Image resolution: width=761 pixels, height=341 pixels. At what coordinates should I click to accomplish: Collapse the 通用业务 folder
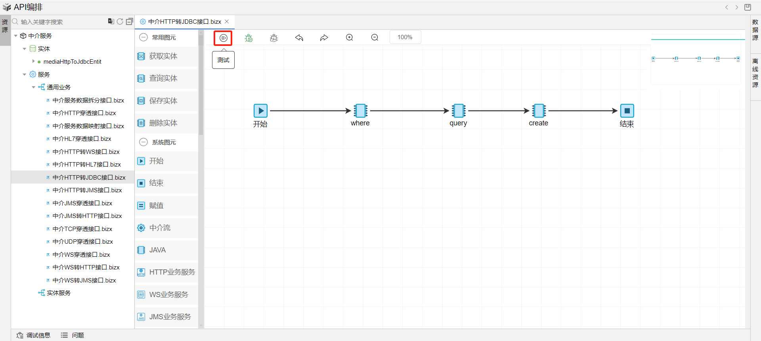click(33, 87)
